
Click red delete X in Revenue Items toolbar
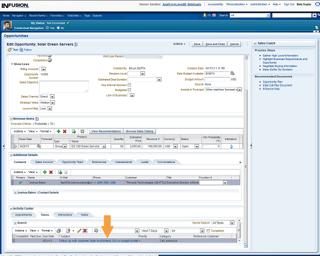(x=64, y=131)
